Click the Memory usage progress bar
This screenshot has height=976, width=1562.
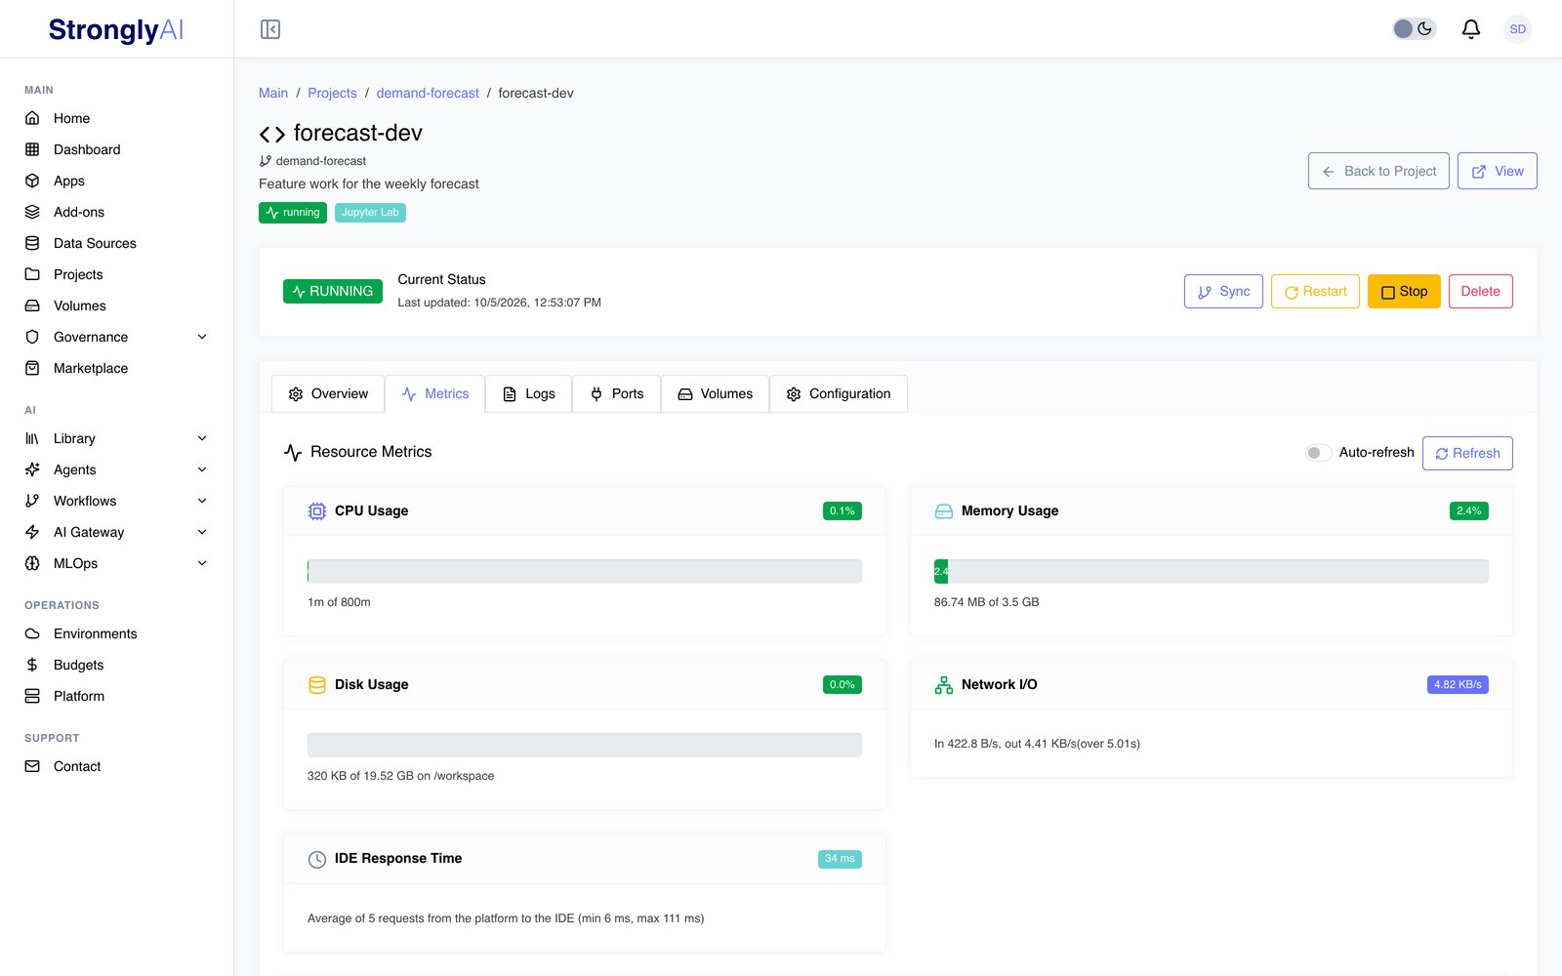[1212, 571]
